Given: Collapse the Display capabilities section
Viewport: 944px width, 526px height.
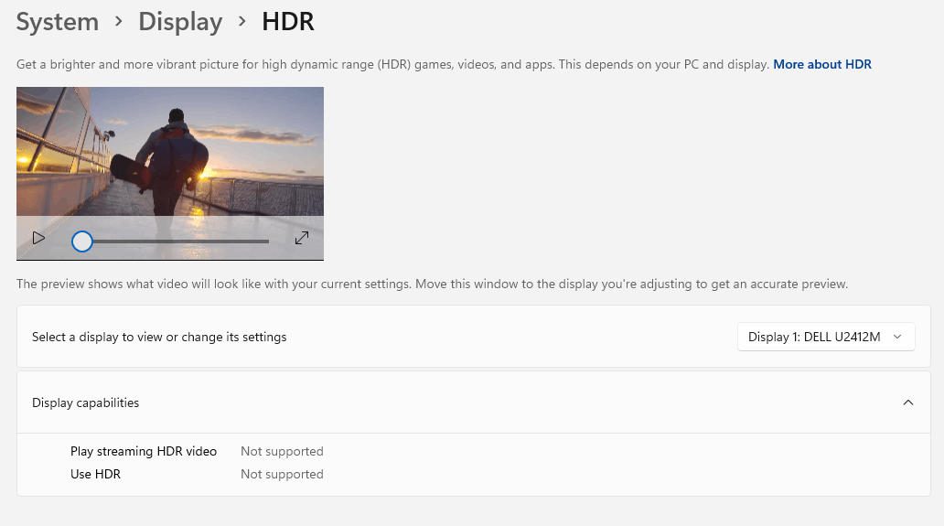Looking at the screenshot, I should tap(908, 403).
